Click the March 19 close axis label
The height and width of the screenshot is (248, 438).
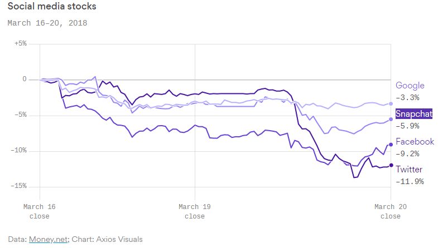click(195, 211)
